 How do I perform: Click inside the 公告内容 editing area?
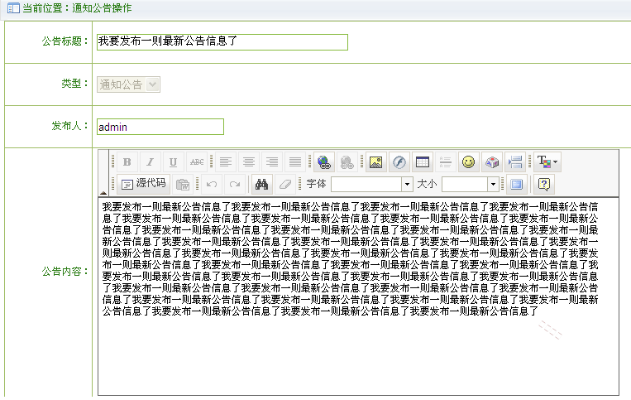tap(358, 296)
